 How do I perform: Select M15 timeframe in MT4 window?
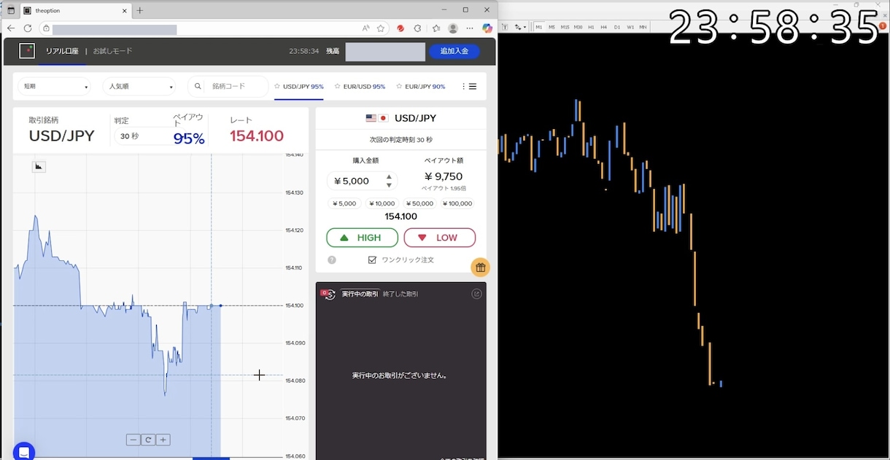(x=565, y=27)
